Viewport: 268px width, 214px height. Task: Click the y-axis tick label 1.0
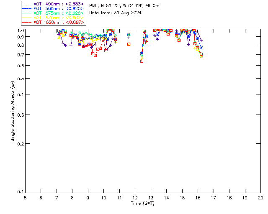tap(21, 31)
